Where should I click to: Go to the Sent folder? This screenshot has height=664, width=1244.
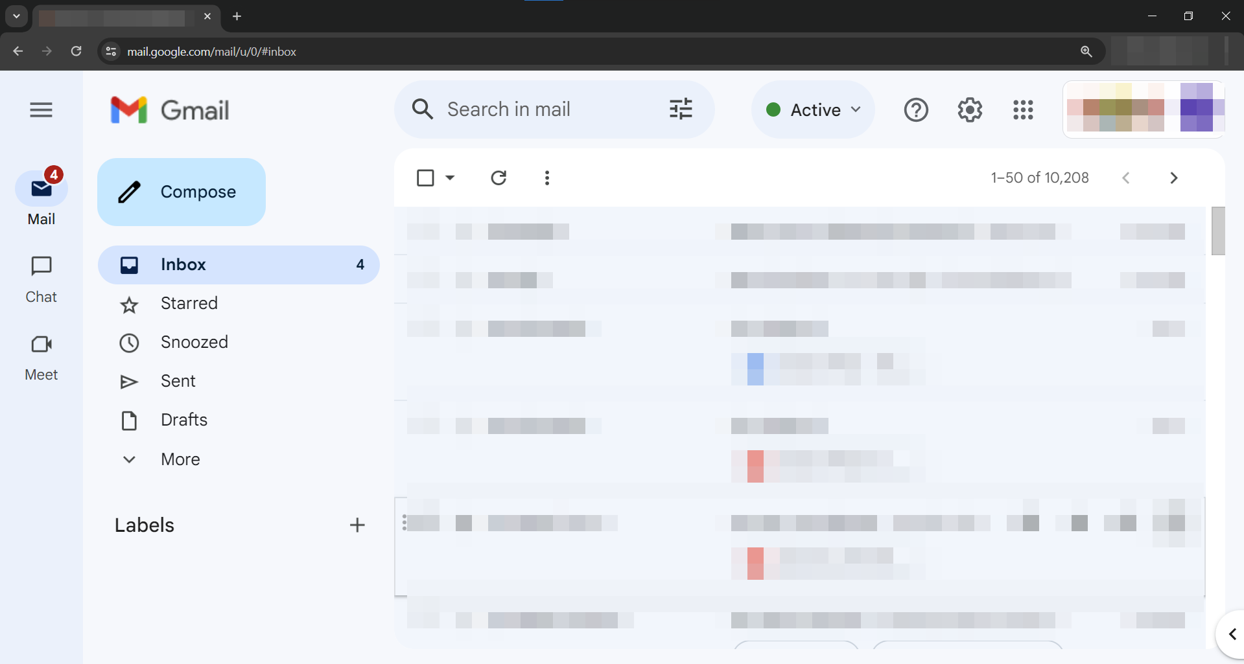coord(178,381)
